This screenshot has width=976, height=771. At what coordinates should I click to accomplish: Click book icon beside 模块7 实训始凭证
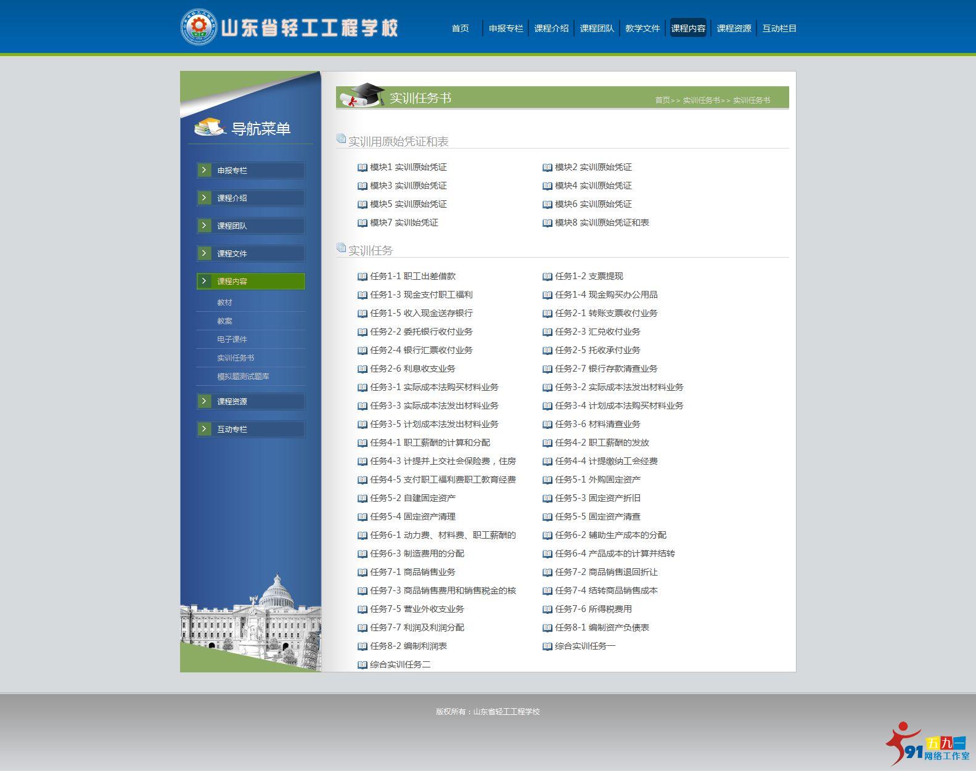click(x=363, y=223)
